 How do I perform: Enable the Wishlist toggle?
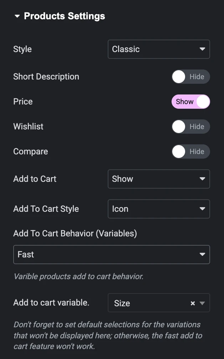[190, 127]
